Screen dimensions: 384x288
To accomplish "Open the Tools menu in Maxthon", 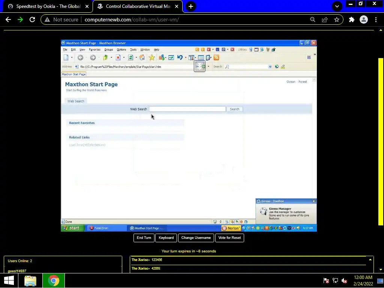I will coord(133,49).
